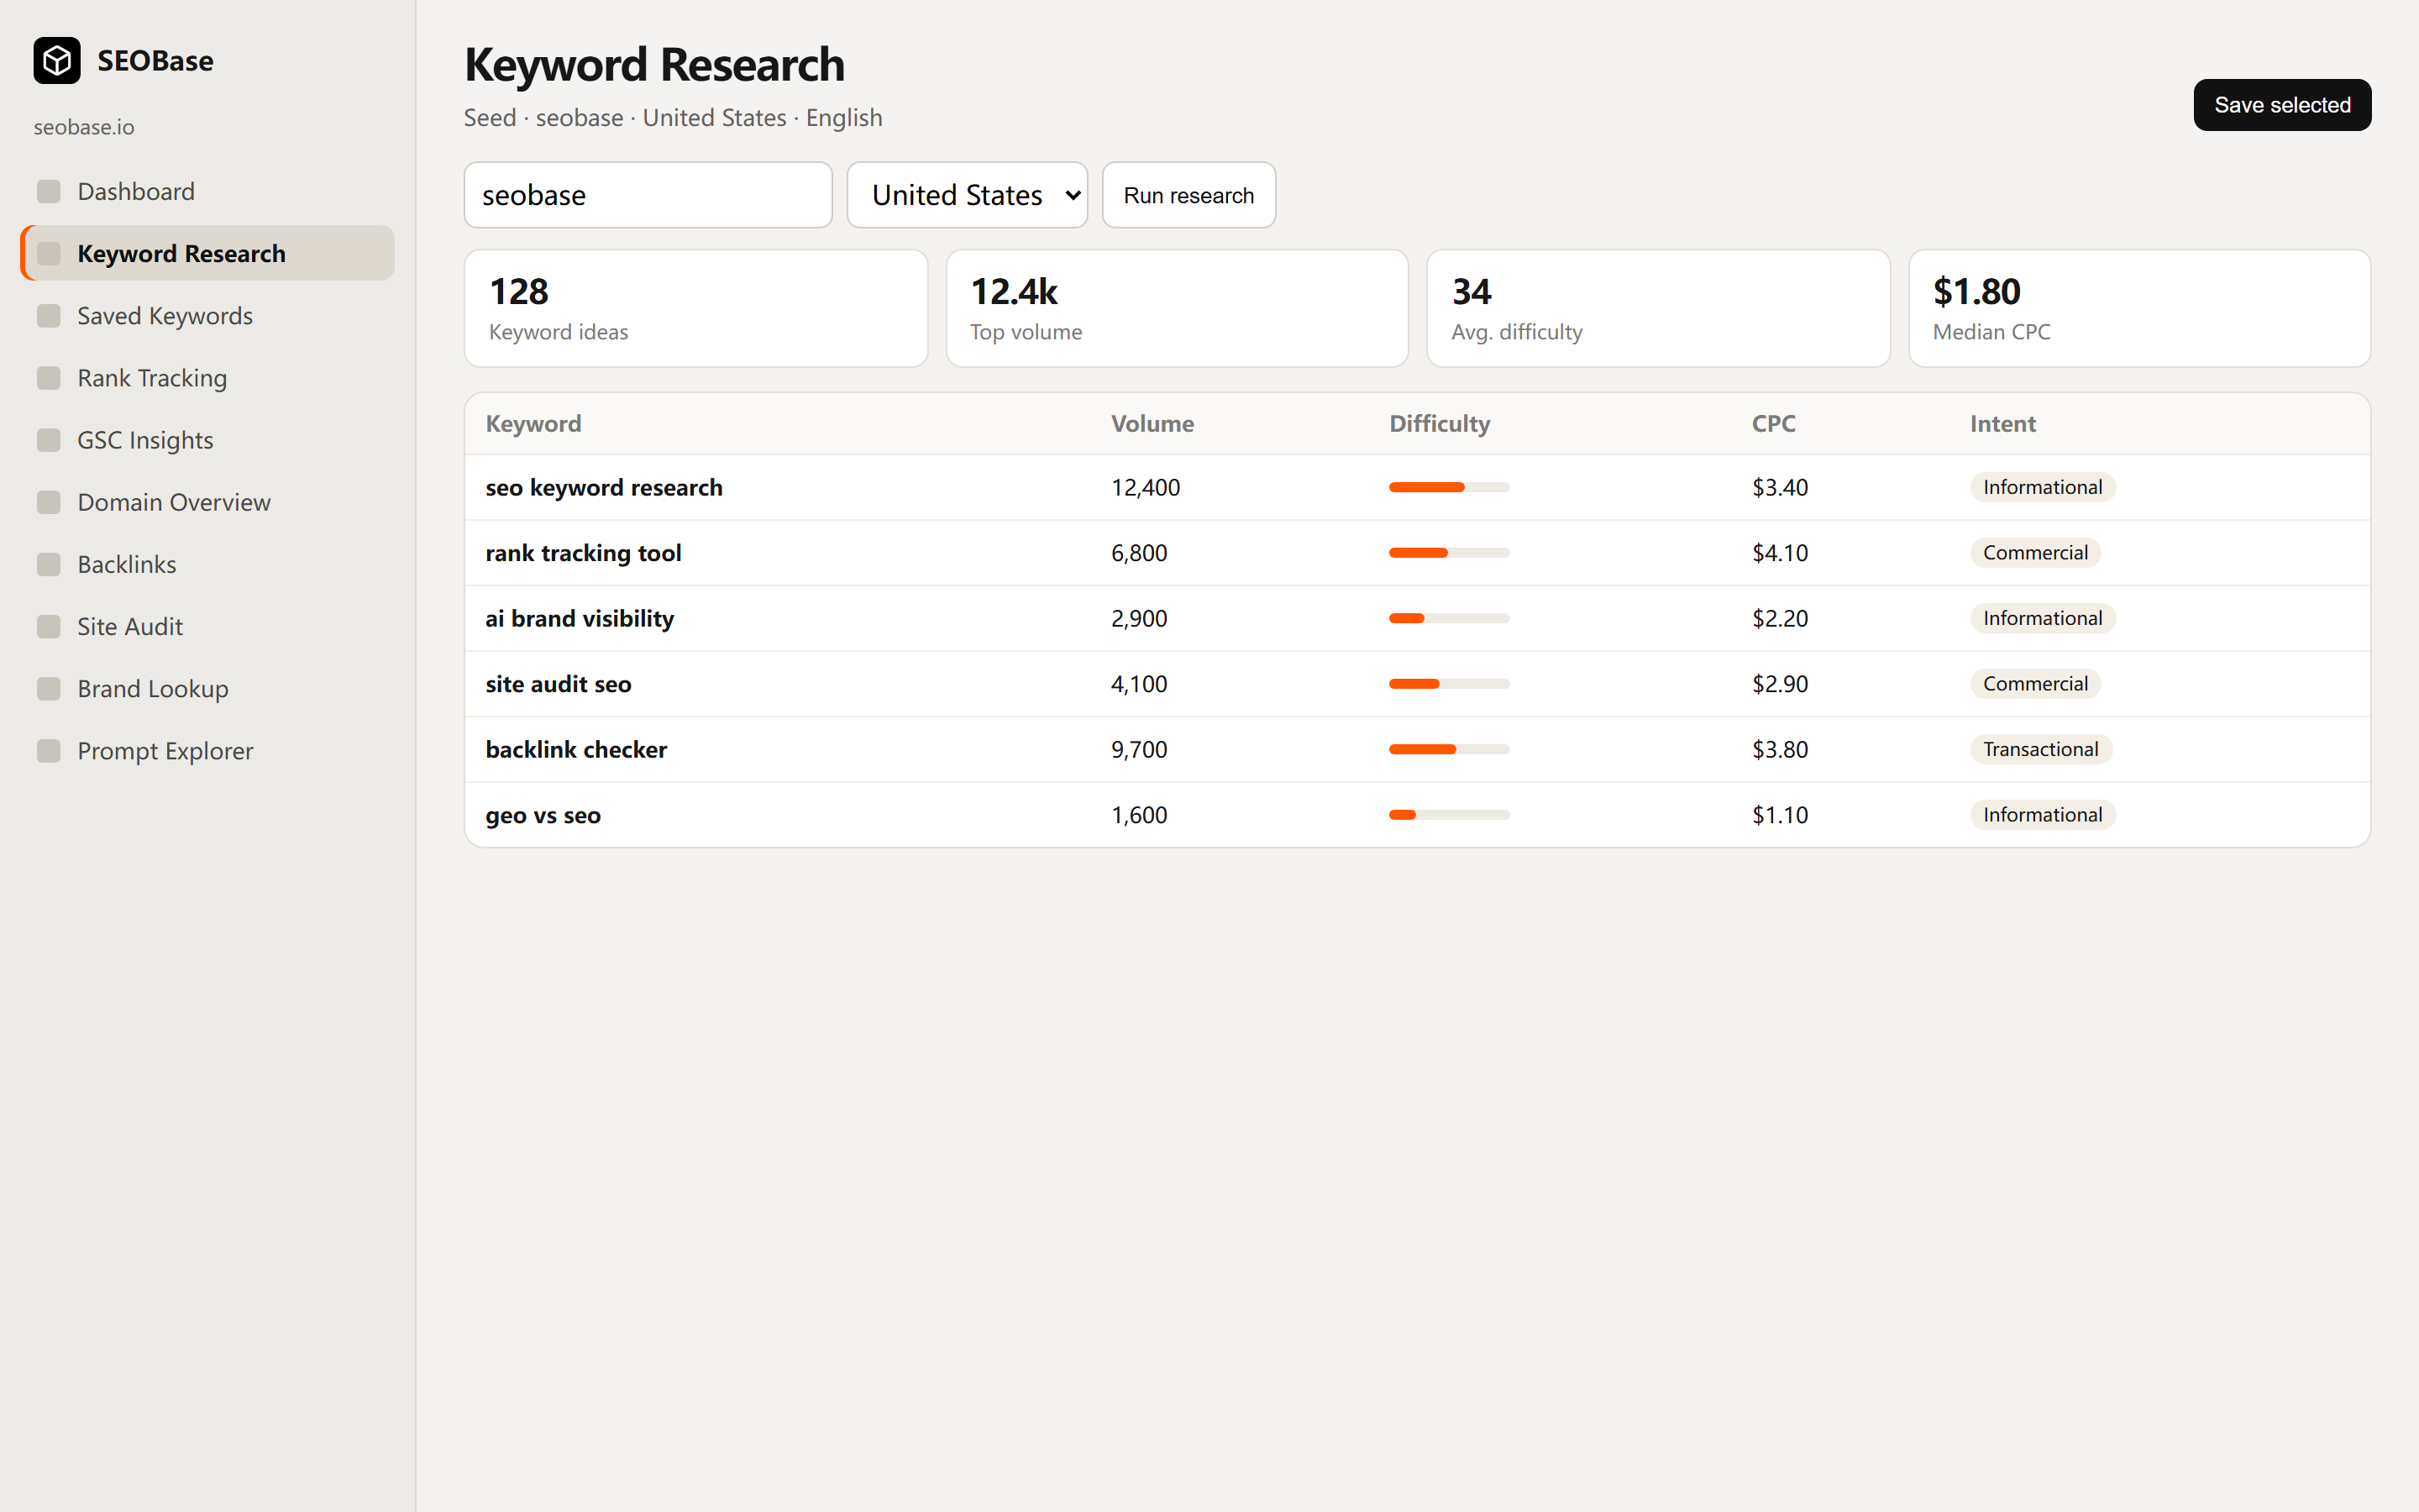The height and width of the screenshot is (1512, 2419).
Task: Open the Backlinks label in the sidebar
Action: tap(127, 564)
